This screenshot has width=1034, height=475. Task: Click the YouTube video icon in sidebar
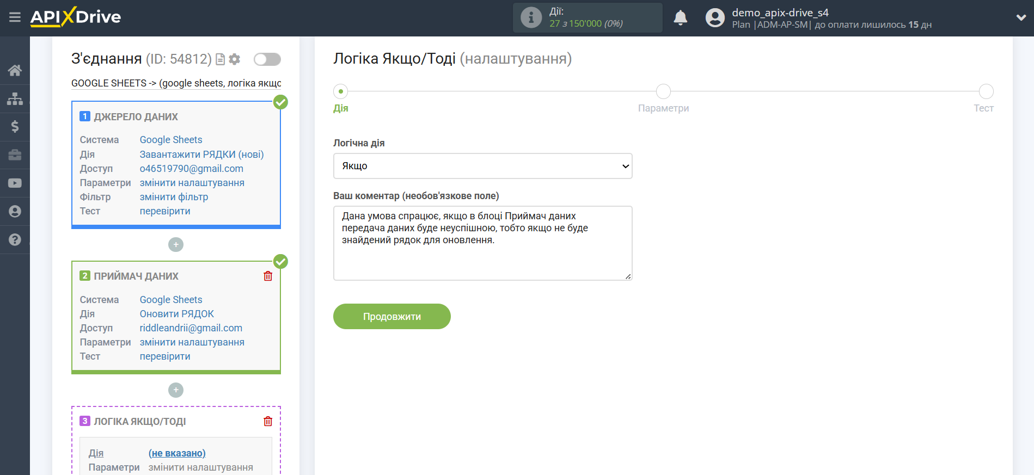click(15, 183)
